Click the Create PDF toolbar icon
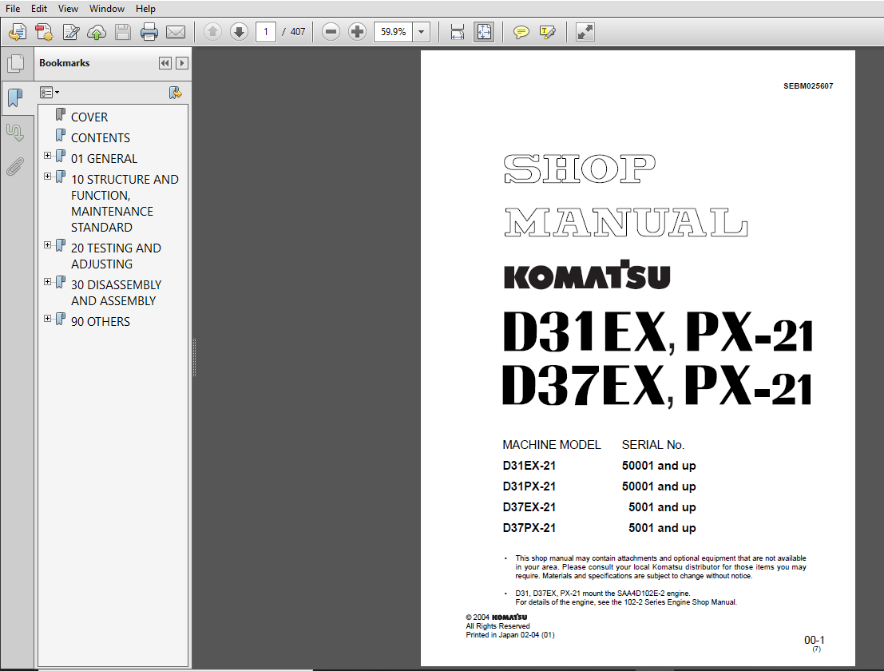This screenshot has height=671, width=884. [18, 32]
